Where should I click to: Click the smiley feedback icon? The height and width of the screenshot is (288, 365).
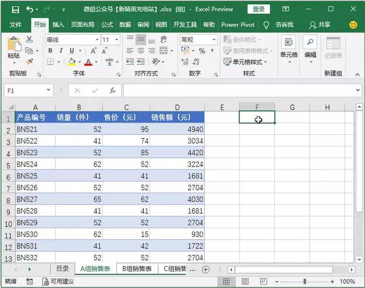[354, 25]
